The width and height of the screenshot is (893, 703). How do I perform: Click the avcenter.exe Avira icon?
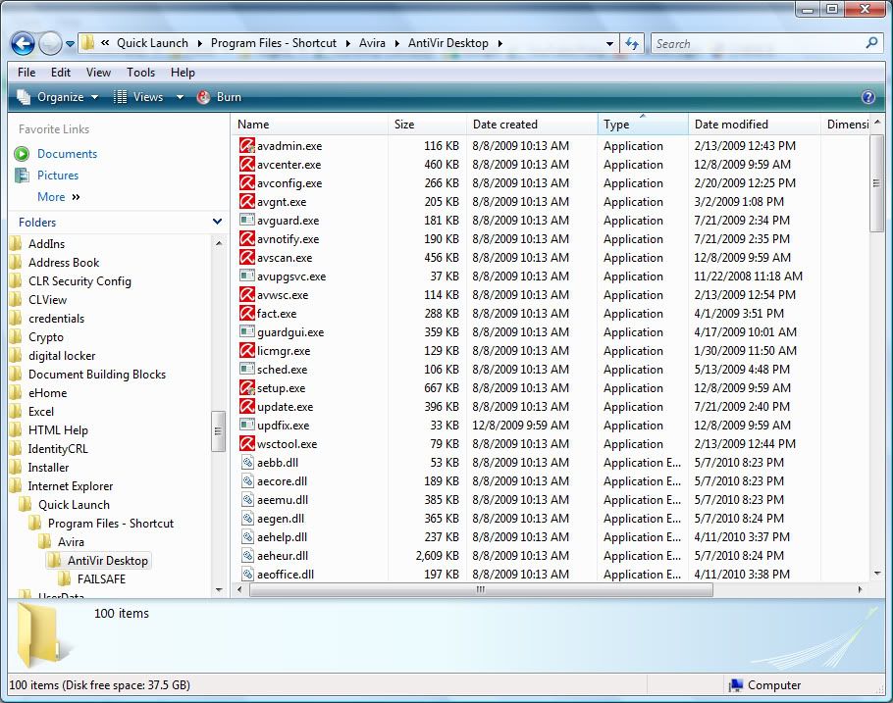coord(247,165)
